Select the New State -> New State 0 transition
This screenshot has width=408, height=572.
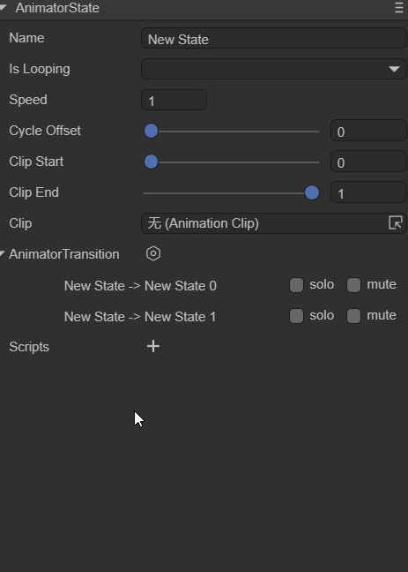(x=140, y=286)
